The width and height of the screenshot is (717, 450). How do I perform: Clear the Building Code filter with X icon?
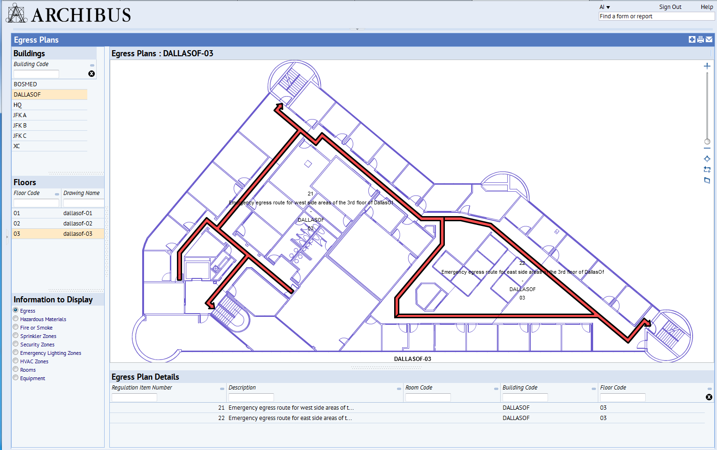pyautogui.click(x=92, y=74)
